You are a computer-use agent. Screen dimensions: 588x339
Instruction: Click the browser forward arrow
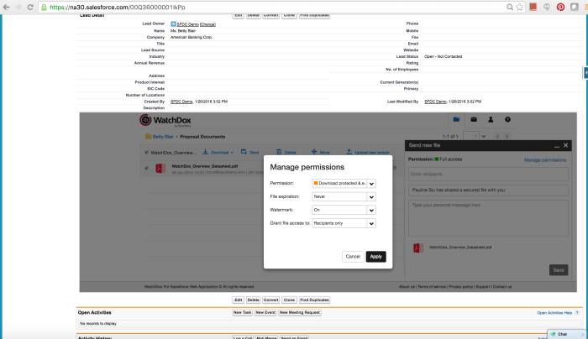tap(18, 7)
